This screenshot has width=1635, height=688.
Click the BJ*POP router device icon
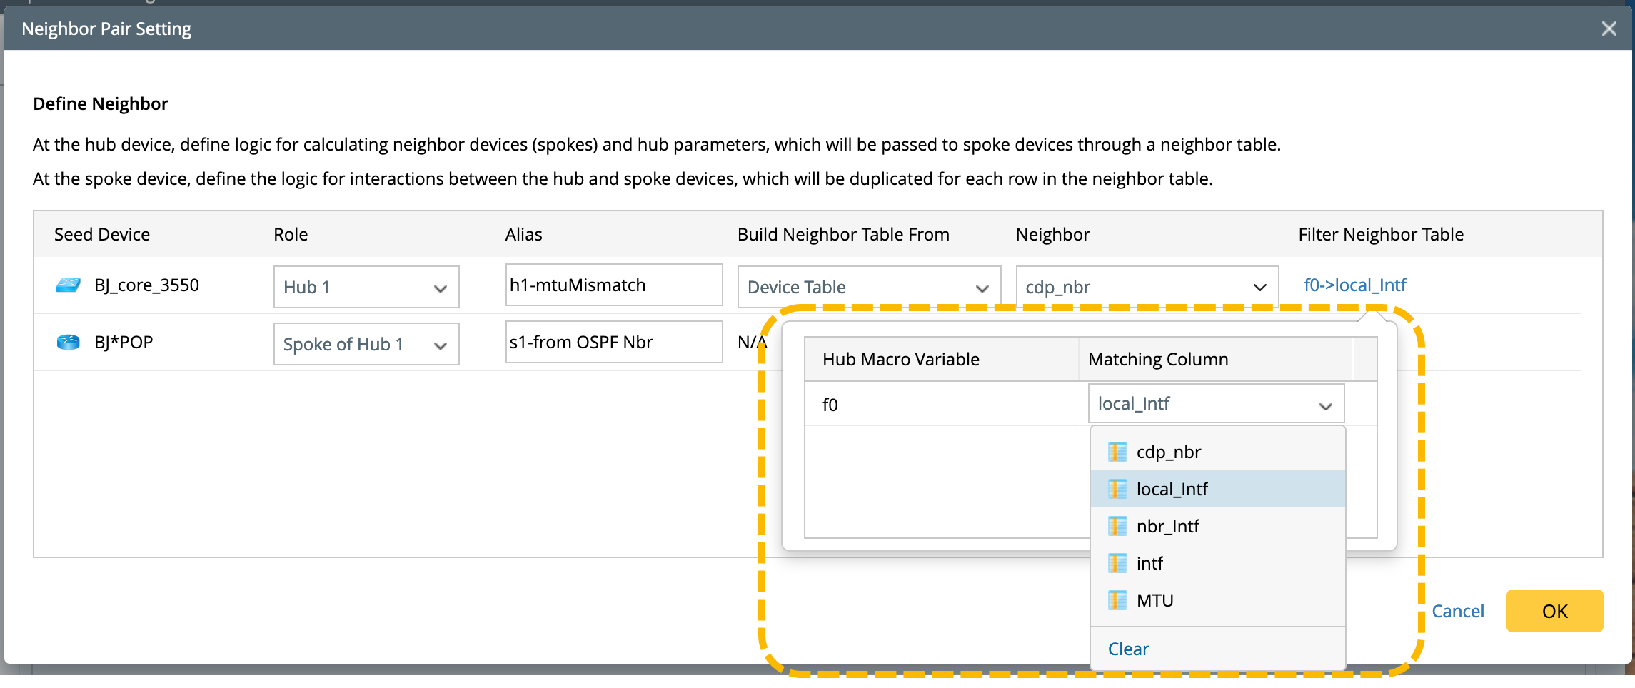click(69, 343)
